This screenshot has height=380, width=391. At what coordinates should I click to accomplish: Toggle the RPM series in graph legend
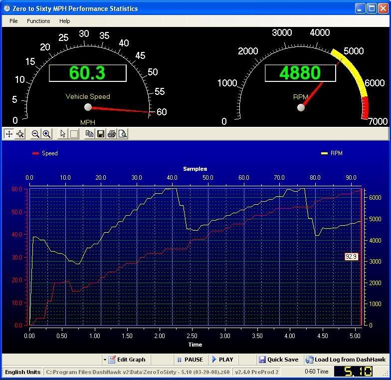click(x=332, y=153)
